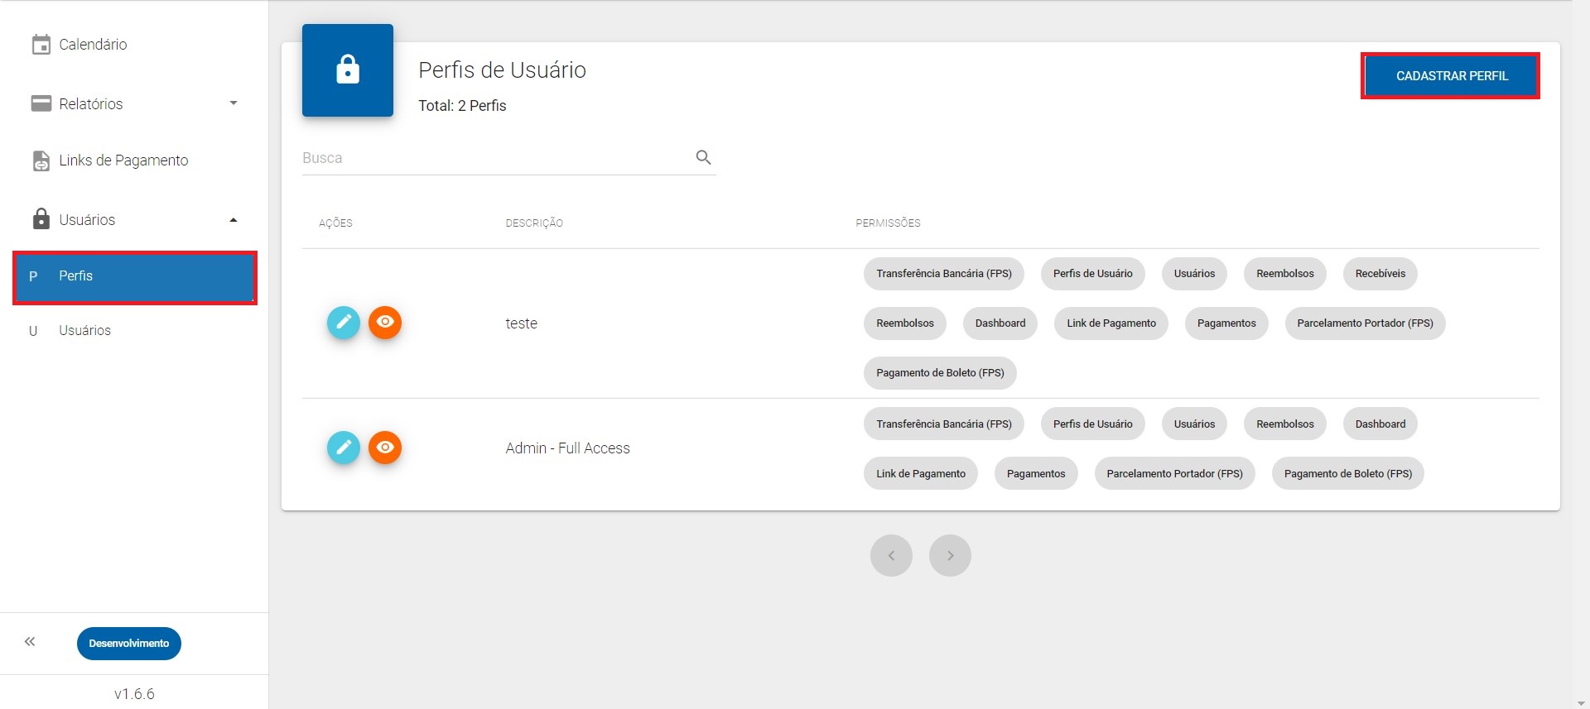Image resolution: width=1590 pixels, height=709 pixels.
Task: Click the CADASTRAR PERFIL button
Action: 1451,76
